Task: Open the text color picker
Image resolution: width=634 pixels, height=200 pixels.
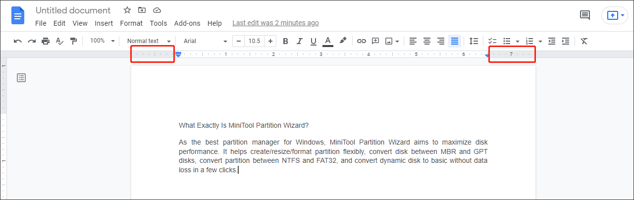Action: [x=327, y=41]
